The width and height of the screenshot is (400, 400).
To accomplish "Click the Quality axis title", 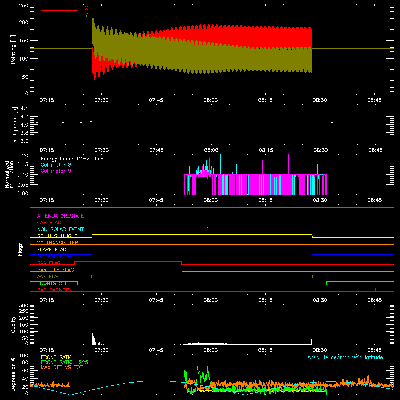I will 13,324.
